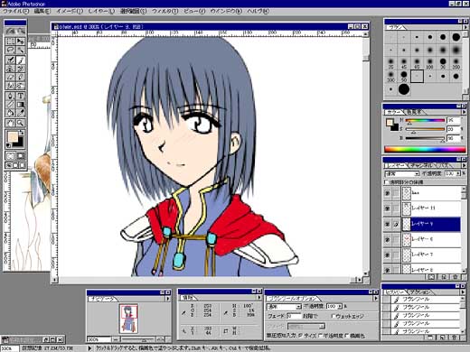Viewport: 470px width, 352px height.
Task: Activate the Eyedropper tool
Action: click(x=21, y=113)
